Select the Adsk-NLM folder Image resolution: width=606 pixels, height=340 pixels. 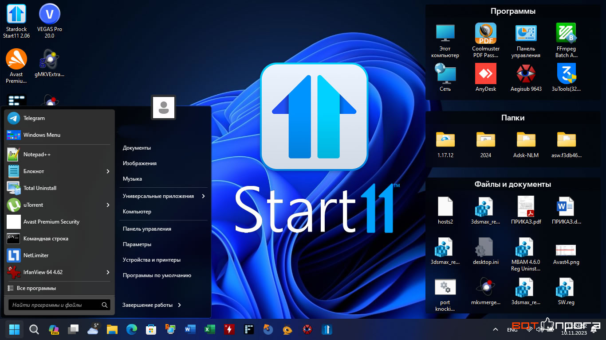click(x=526, y=144)
